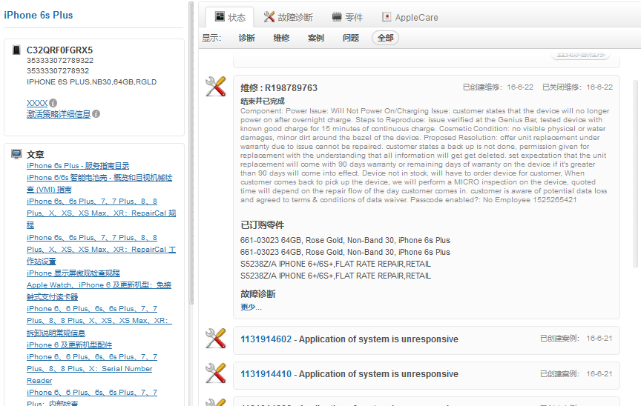Click repair icon beside R198789763
Viewport: 641px width, 406px height.
(216, 87)
